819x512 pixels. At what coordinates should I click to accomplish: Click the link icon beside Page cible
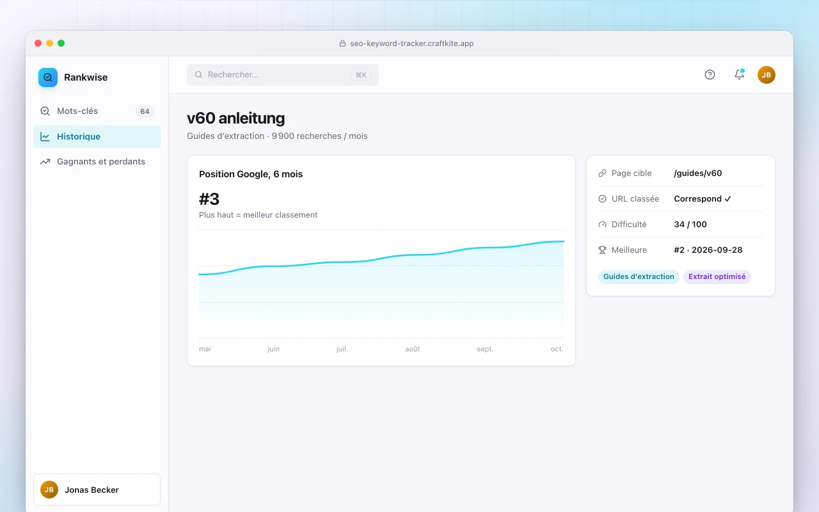coord(602,173)
